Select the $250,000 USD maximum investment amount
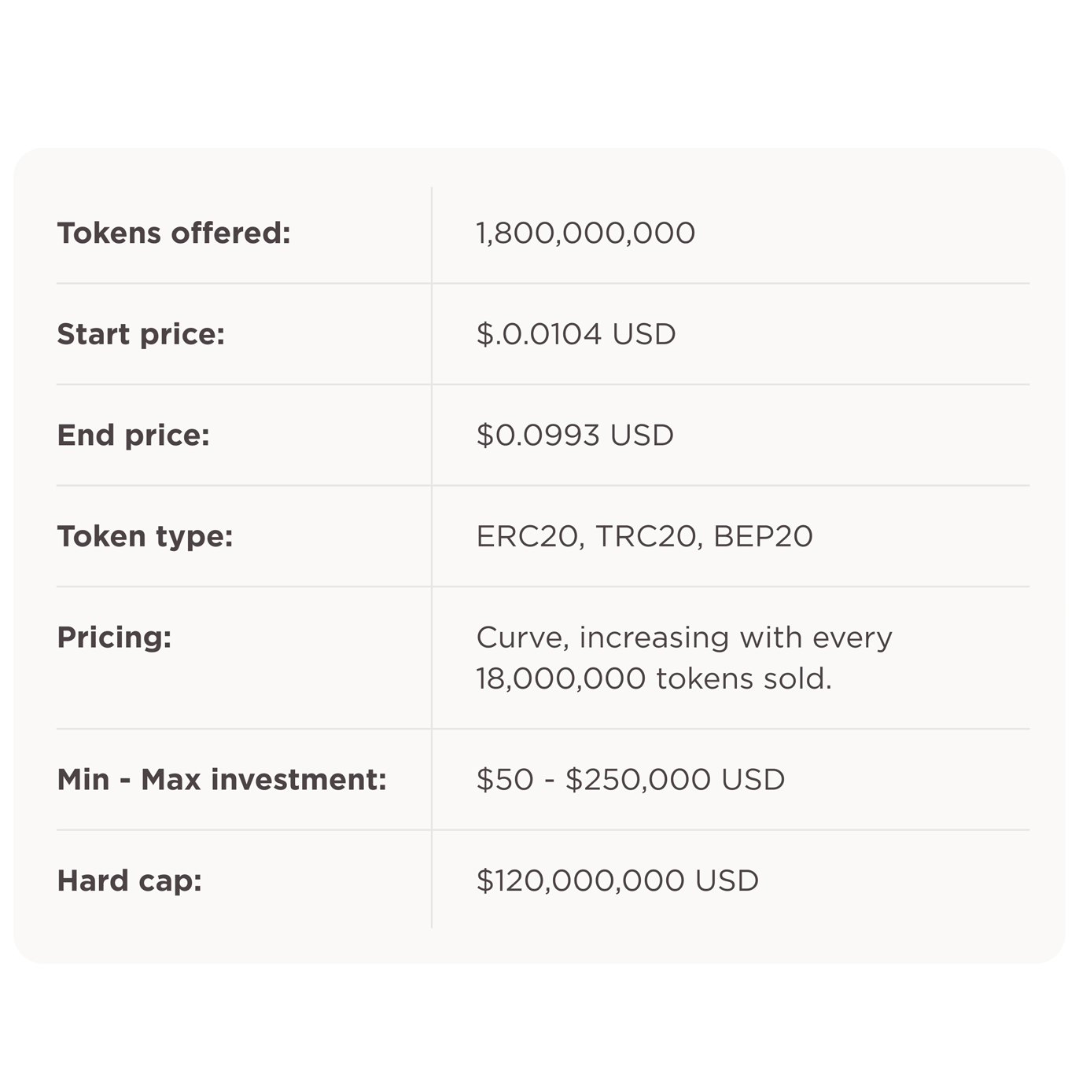 (675, 780)
